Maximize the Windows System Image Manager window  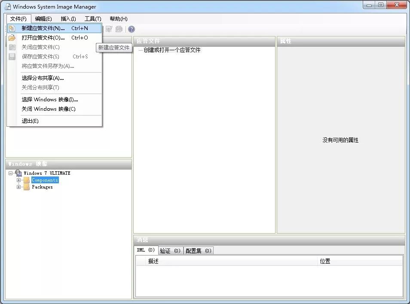(x=381, y=5)
